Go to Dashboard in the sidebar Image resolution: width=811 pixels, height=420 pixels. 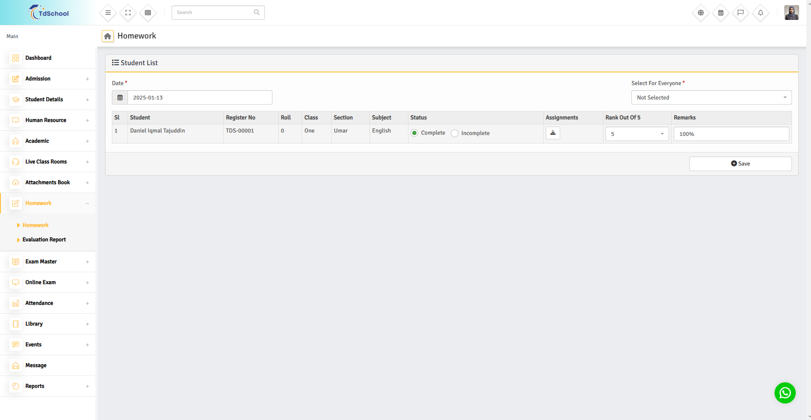tap(38, 58)
